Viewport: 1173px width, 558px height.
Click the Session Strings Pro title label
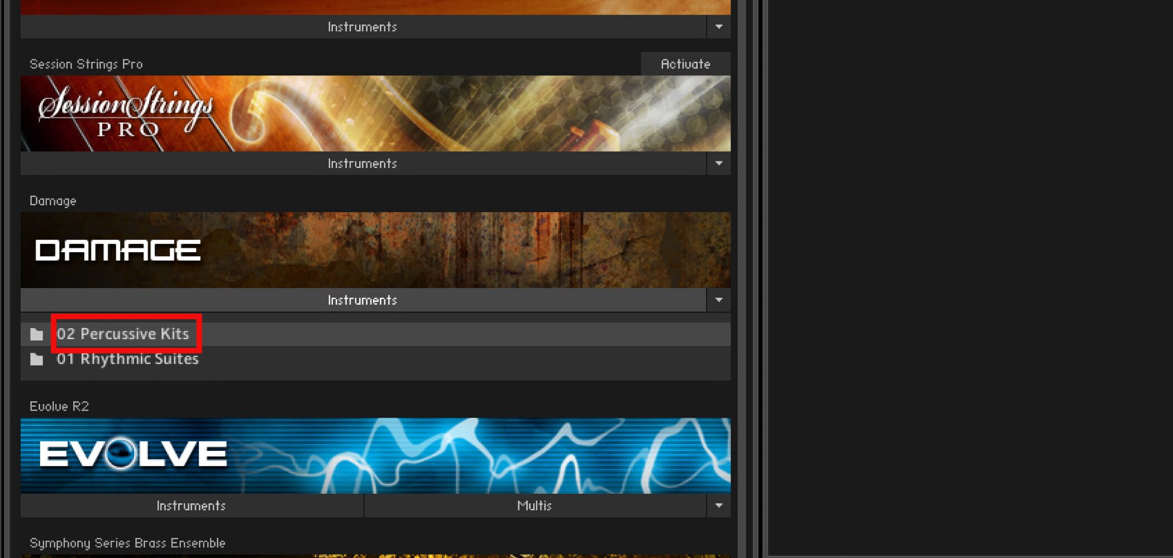pos(86,64)
